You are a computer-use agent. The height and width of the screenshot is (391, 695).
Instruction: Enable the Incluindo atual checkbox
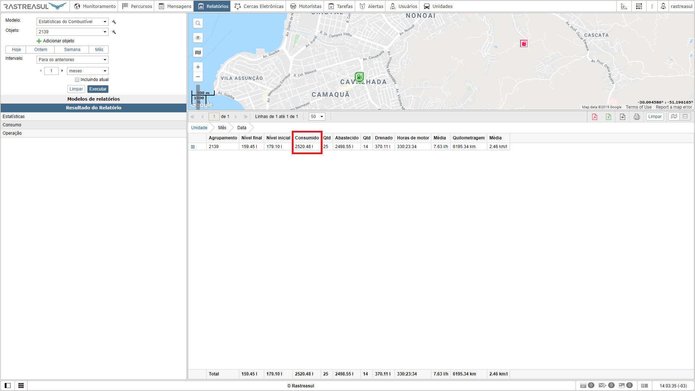77,80
